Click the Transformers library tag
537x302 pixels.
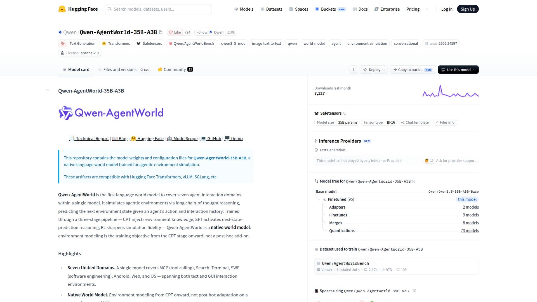[x=116, y=43]
